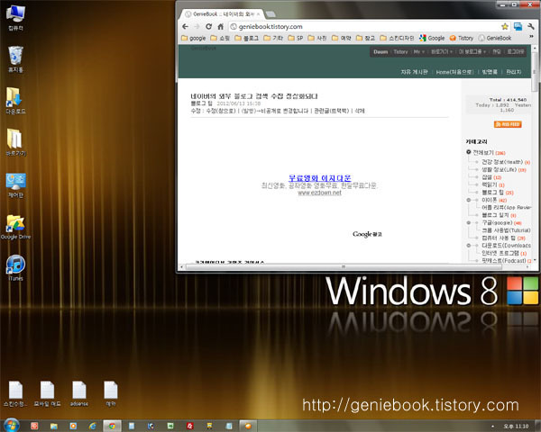Open the red FileZilla taskbar icon
Image resolution: width=541 pixels, height=432 pixels.
coord(189,426)
